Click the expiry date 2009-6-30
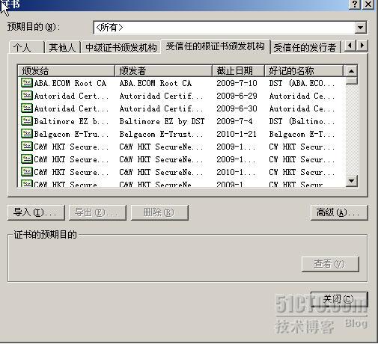 [x=237, y=108]
